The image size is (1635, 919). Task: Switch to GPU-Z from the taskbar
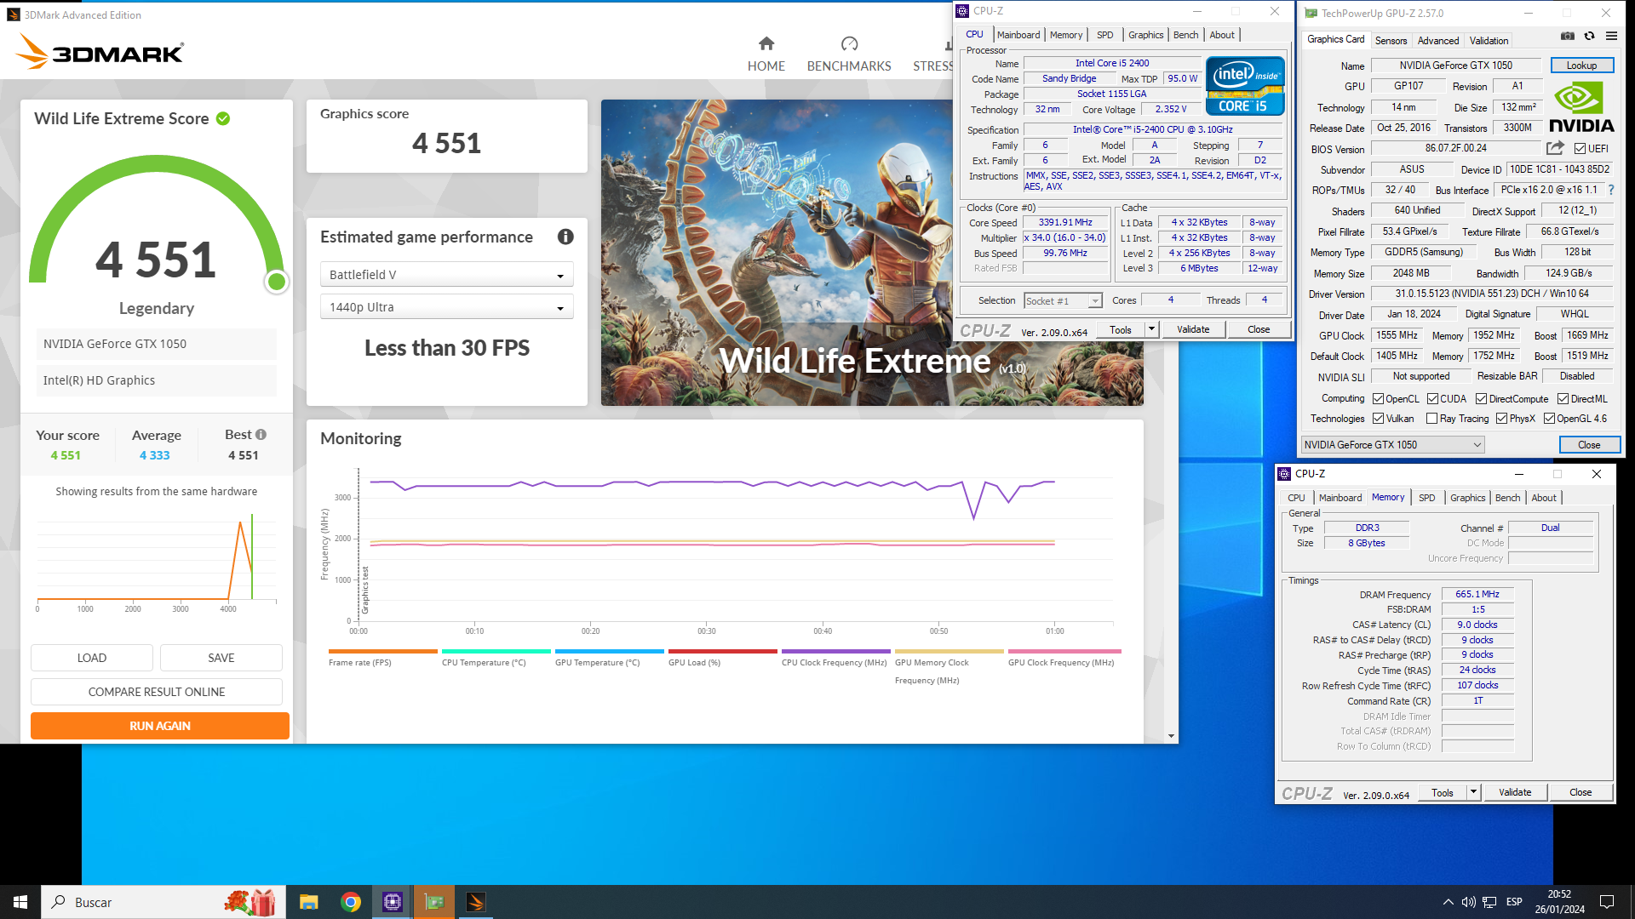click(x=434, y=902)
